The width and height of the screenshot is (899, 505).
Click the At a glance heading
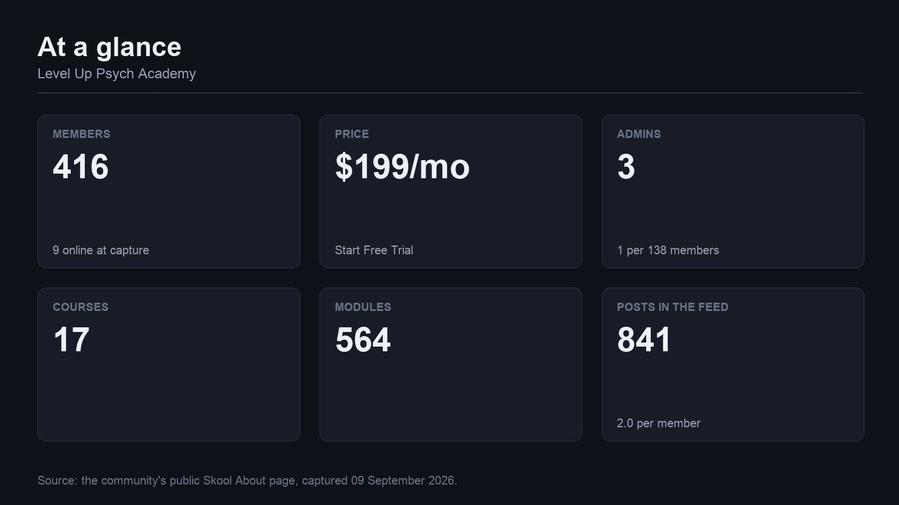(109, 47)
